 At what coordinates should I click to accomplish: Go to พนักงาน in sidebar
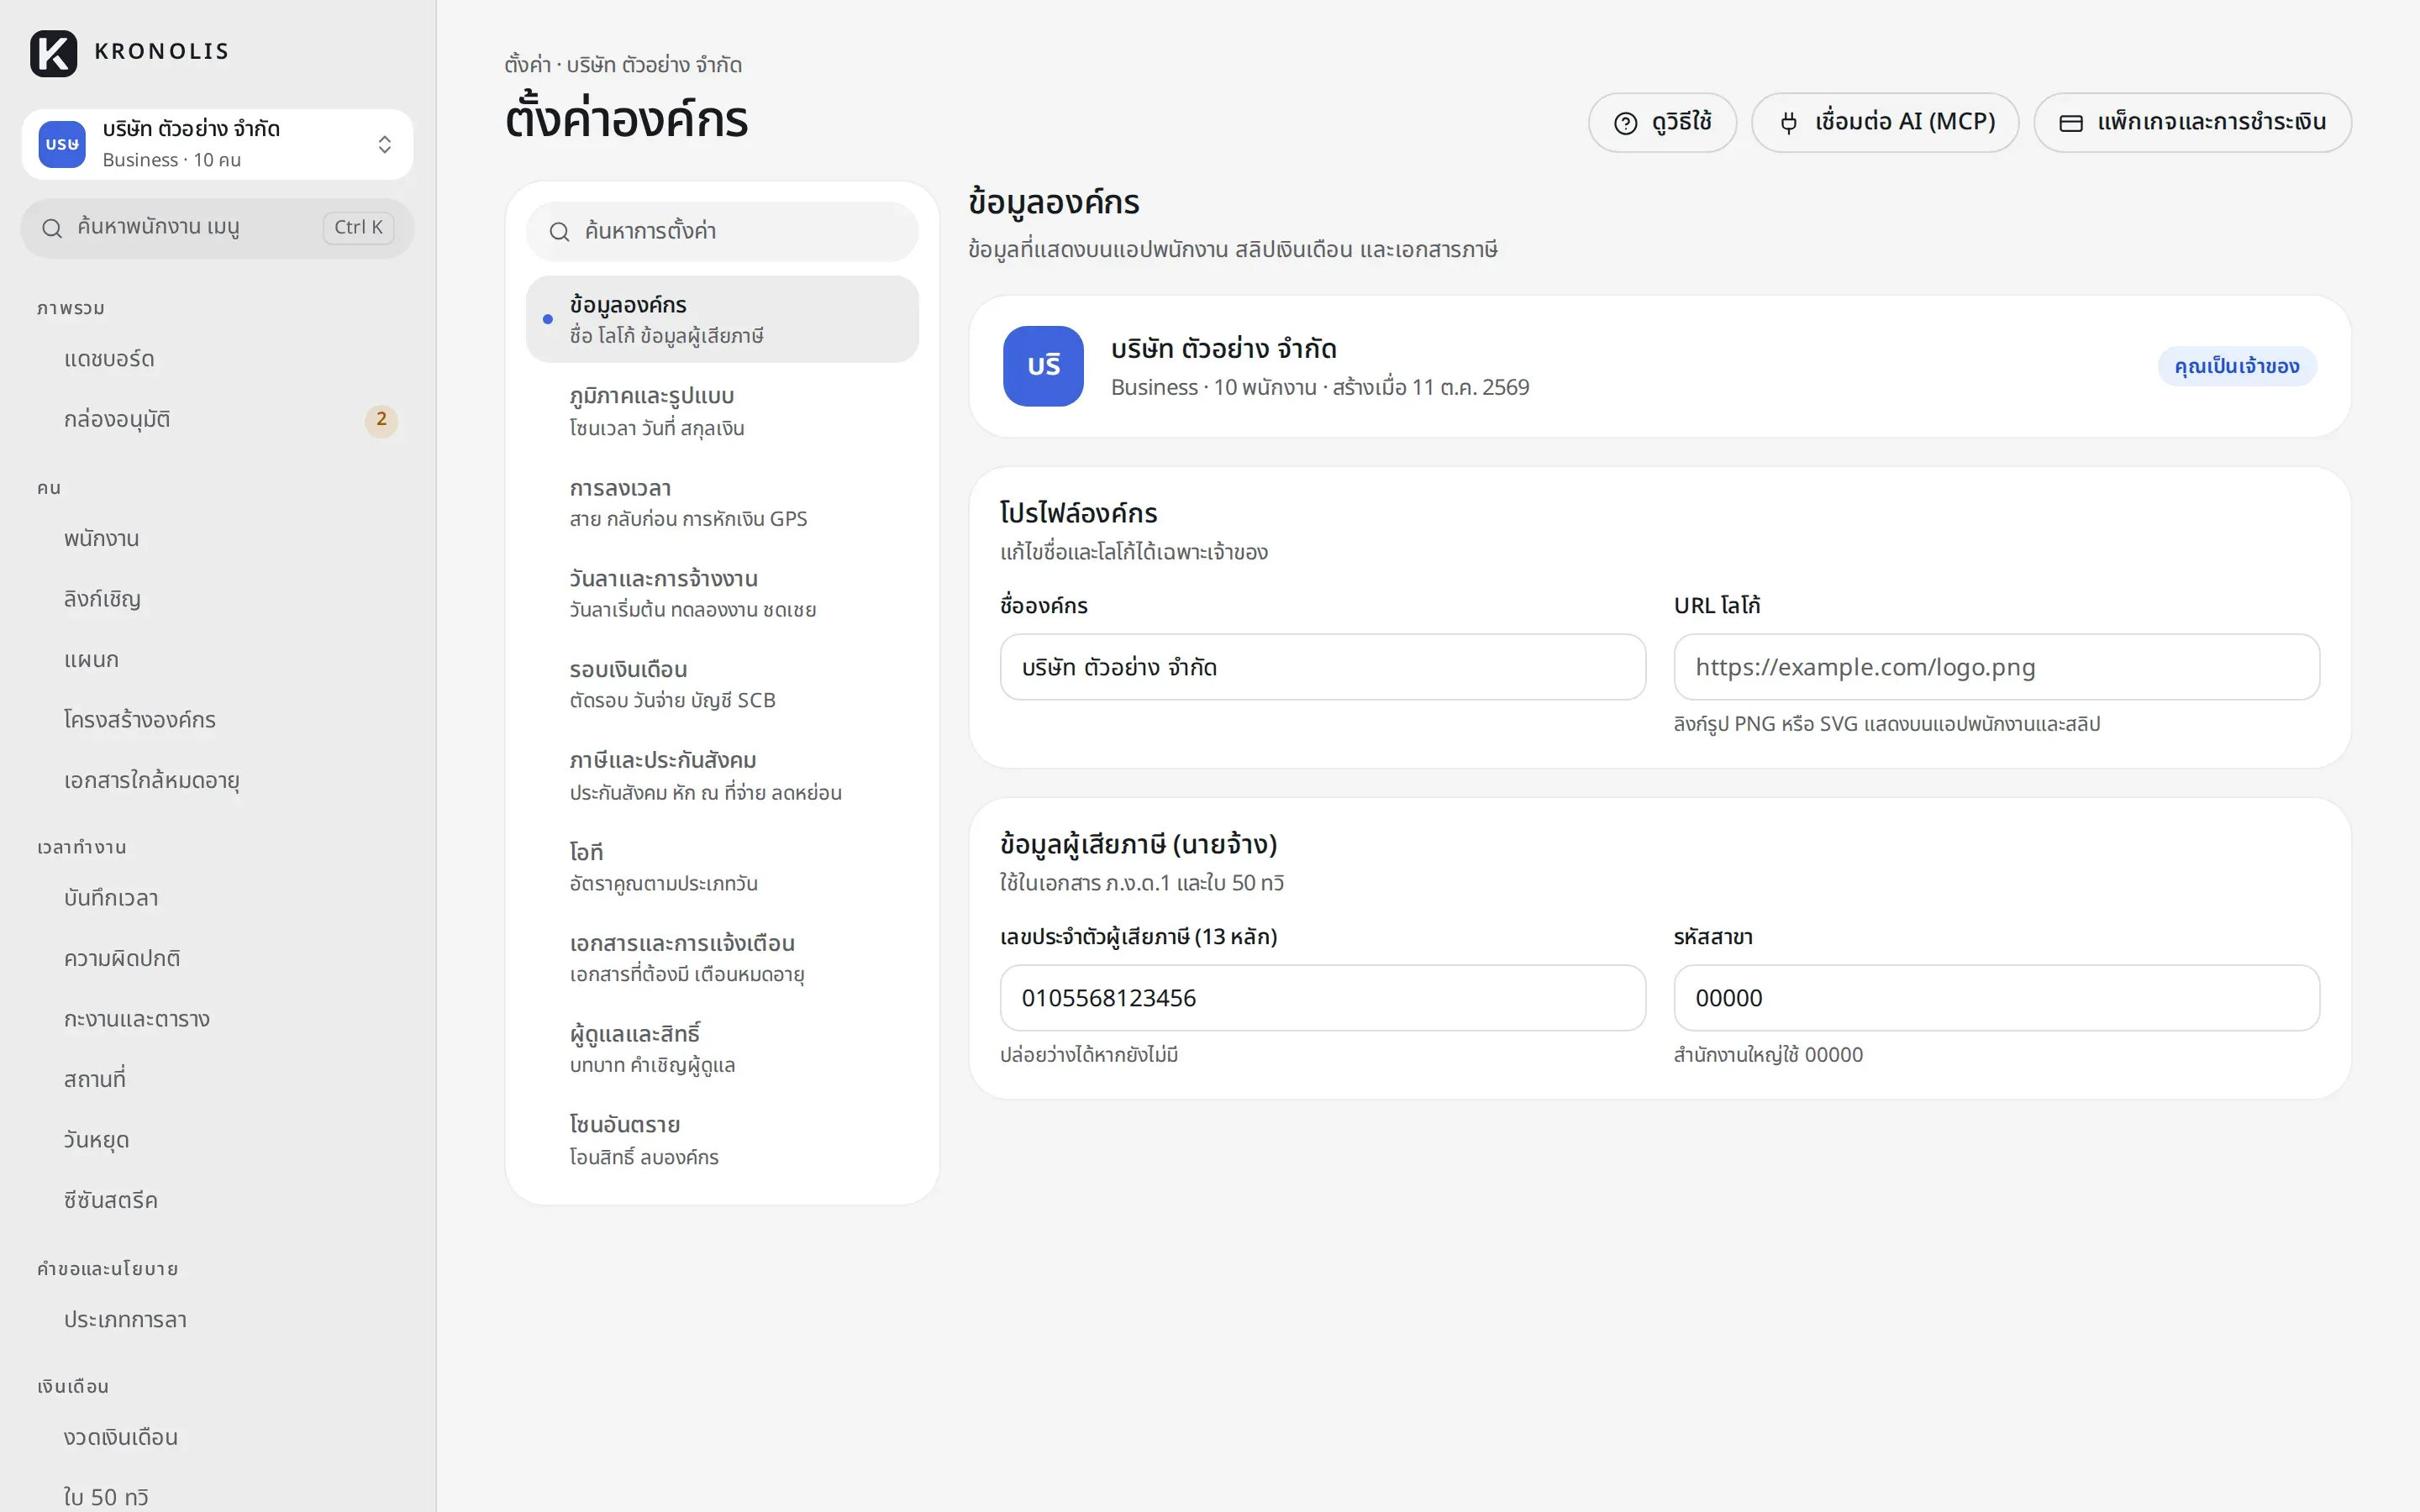click(x=217, y=539)
